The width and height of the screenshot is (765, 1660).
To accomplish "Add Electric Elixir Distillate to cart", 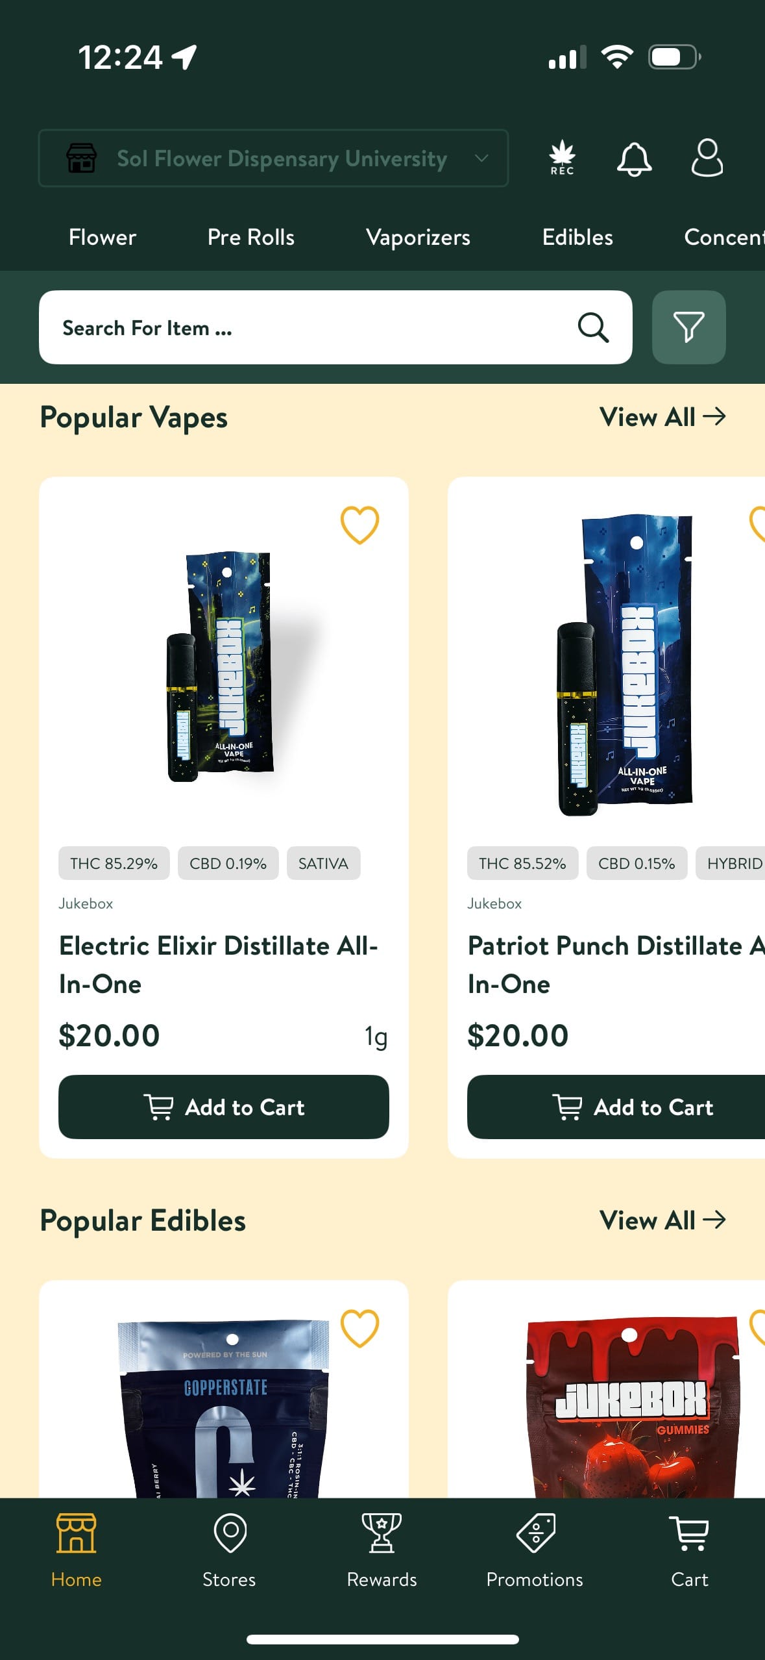I will click(224, 1107).
